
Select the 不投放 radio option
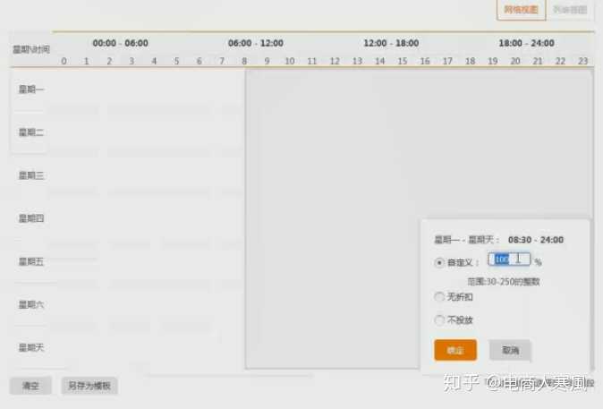(439, 320)
